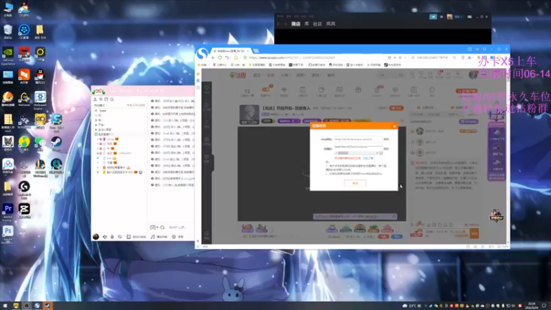Click the Windows Start button on the taskbar
The width and height of the screenshot is (551, 310).
point(5,306)
